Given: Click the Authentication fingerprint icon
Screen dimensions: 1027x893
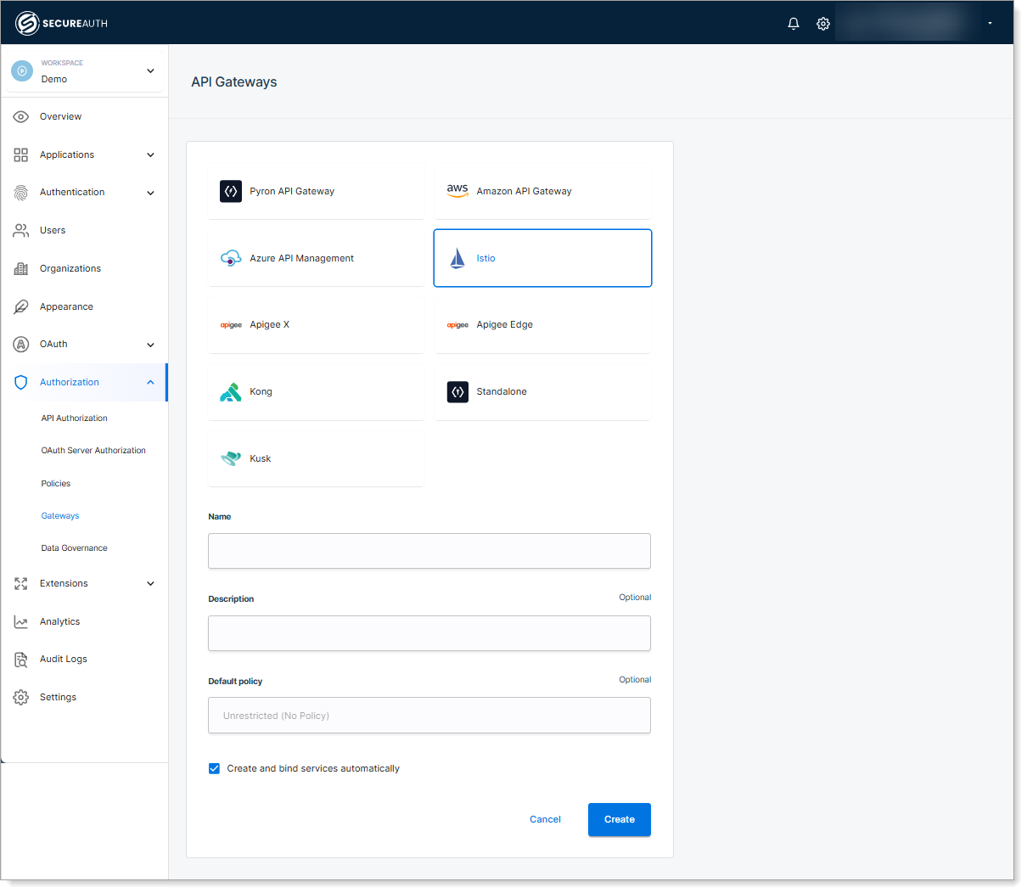Looking at the screenshot, I should coord(21,193).
